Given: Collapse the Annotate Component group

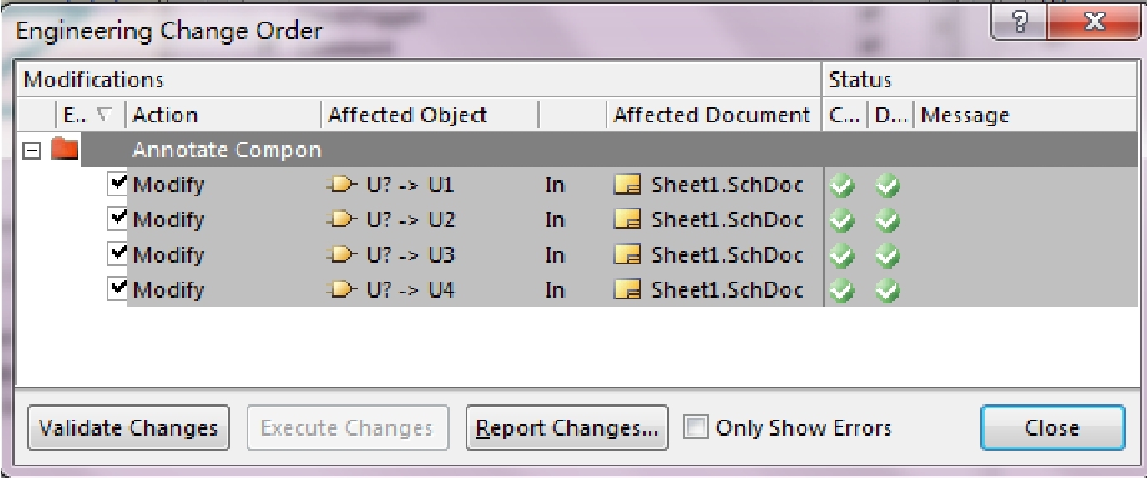Looking at the screenshot, I should point(31,150).
